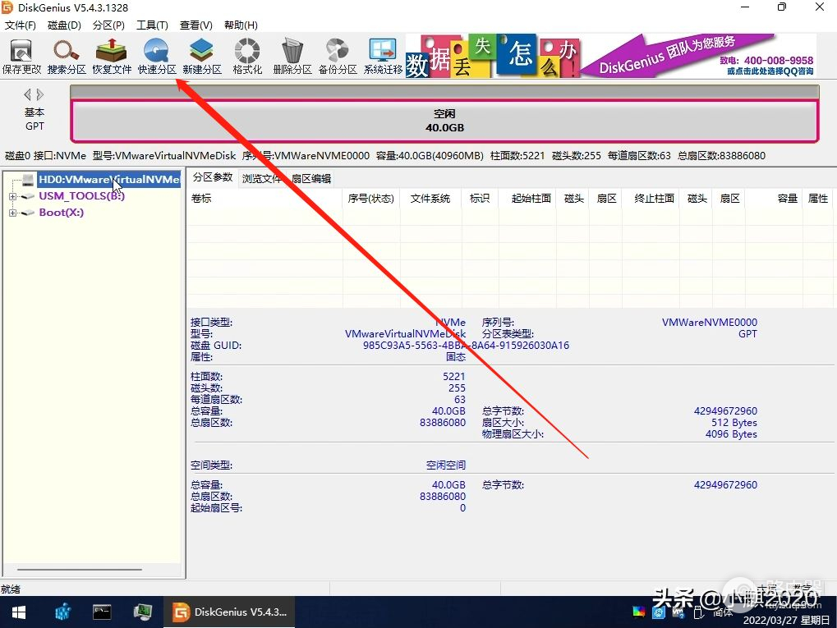Viewport: 837px width, 628px height.
Task: Go to previous disk with left arrow
Action: tap(27, 94)
